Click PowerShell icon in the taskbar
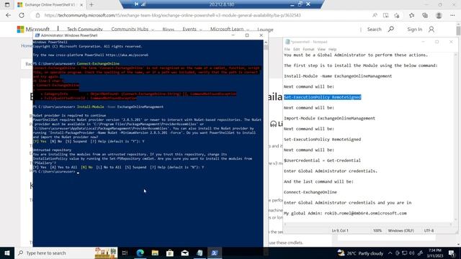The image size is (461, 259). coord(215,253)
